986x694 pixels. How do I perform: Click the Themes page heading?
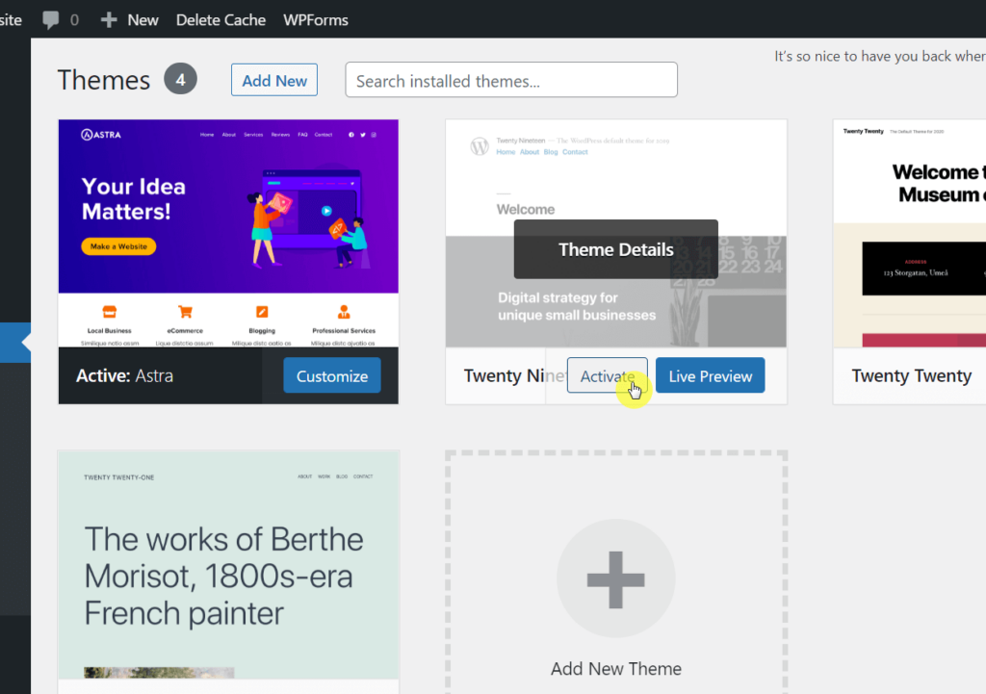(104, 81)
